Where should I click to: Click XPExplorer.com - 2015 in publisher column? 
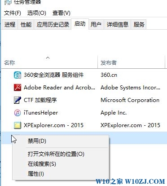point(130,125)
